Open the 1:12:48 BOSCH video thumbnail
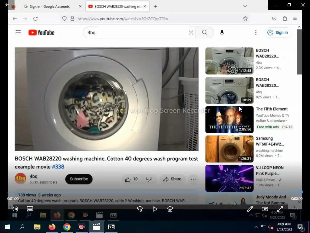This screenshot has height=233, width=310. click(x=229, y=61)
